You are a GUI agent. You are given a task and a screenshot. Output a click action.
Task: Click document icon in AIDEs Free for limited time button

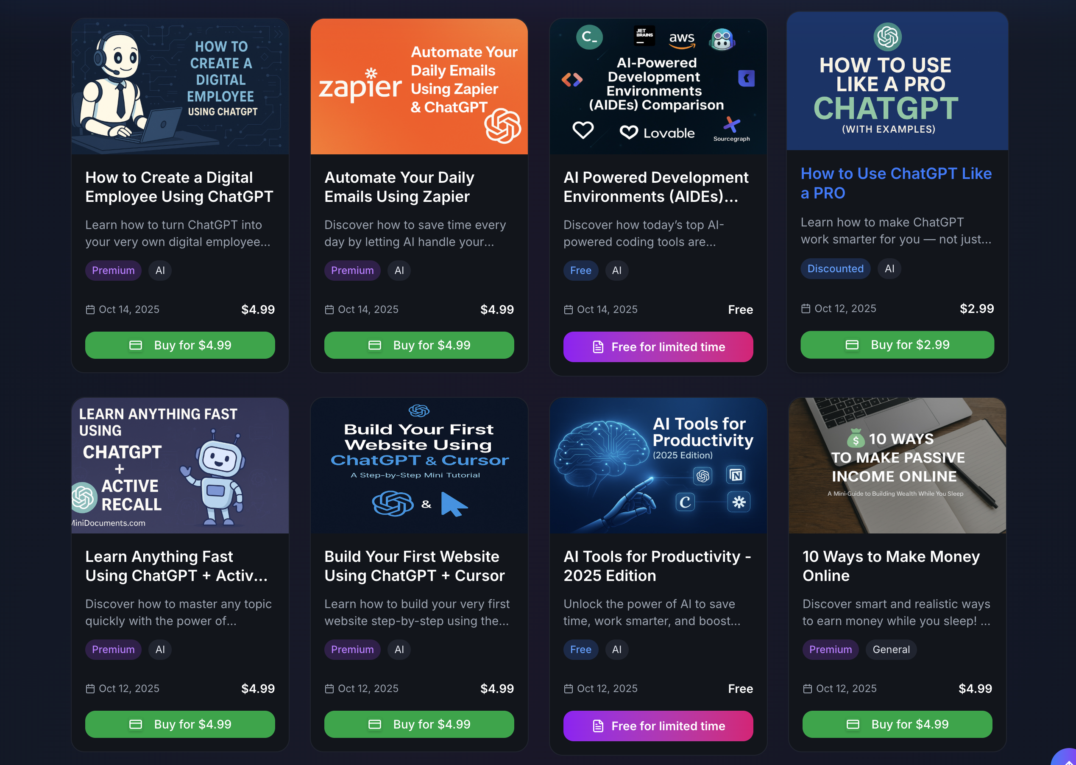tap(598, 347)
